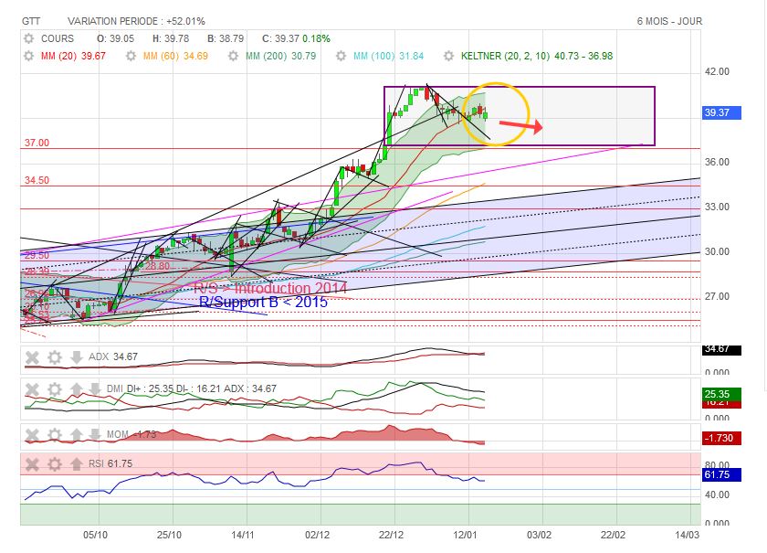Click the 05/10 date axis label
Screen dimensions: 767x553
click(x=95, y=535)
